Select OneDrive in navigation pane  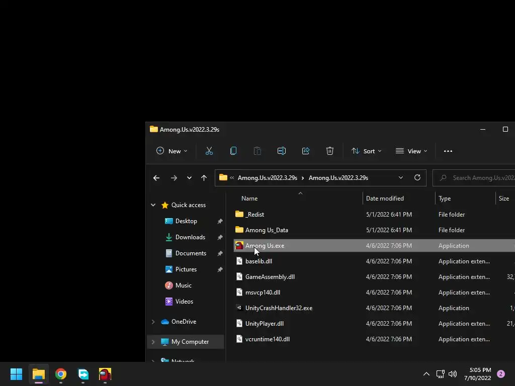click(x=184, y=322)
